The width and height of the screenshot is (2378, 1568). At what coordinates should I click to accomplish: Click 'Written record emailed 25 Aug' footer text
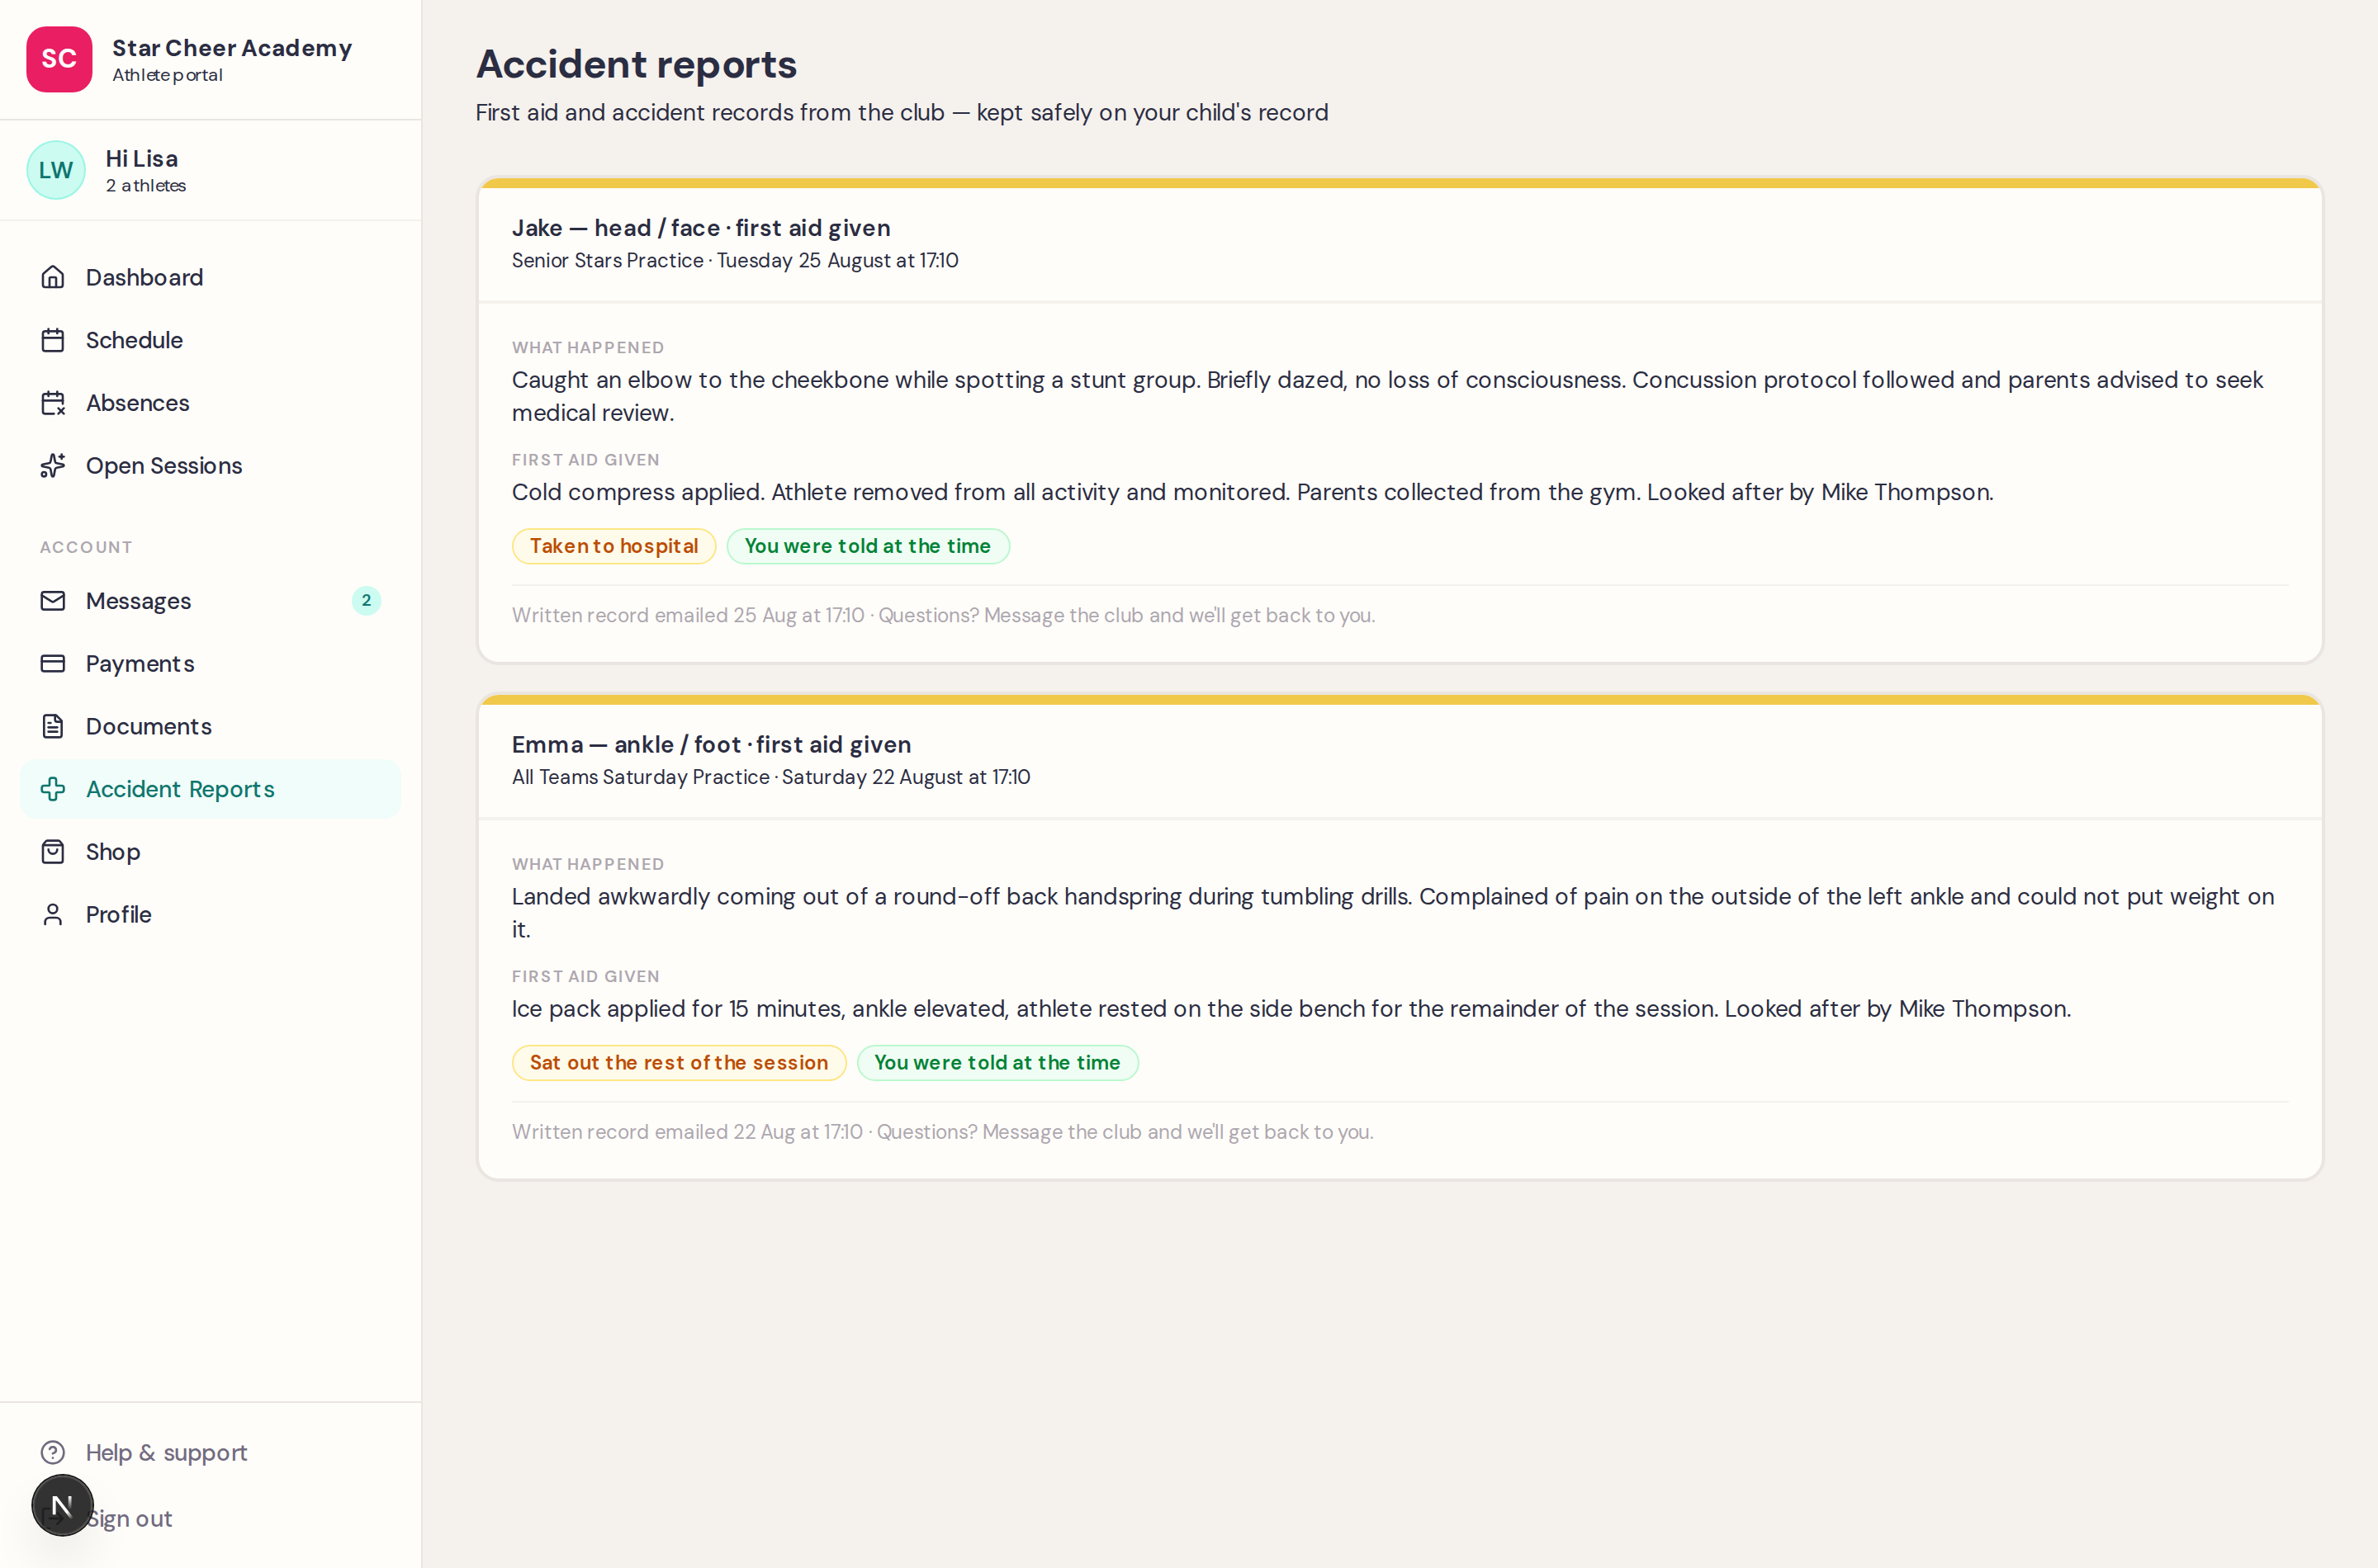pyautogui.click(x=944, y=615)
